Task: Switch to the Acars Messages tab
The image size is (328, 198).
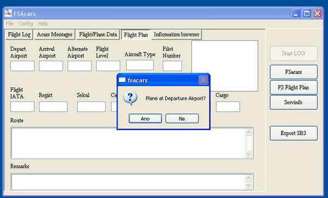Action: [x=55, y=34]
